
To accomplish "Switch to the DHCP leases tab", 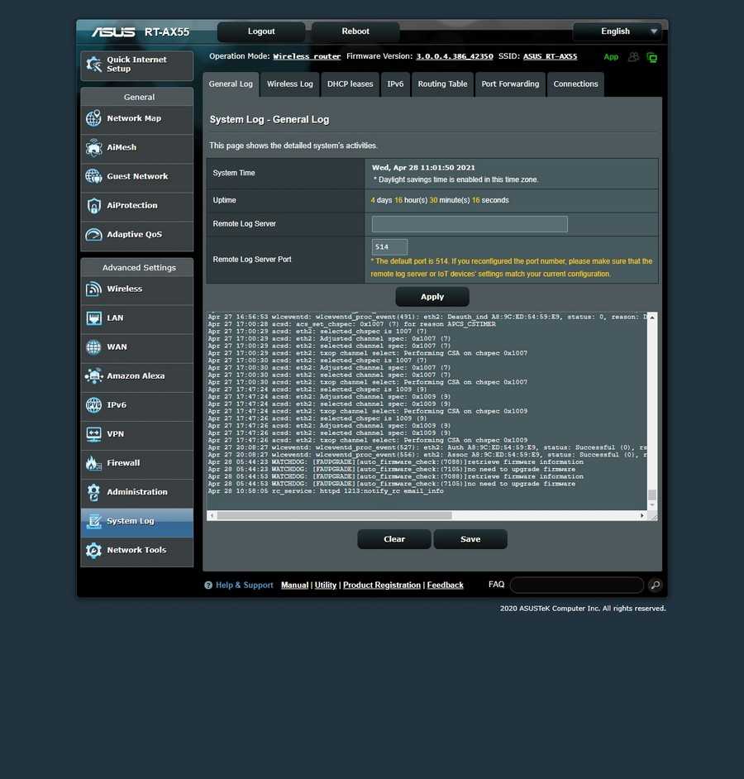I will 350,84.
